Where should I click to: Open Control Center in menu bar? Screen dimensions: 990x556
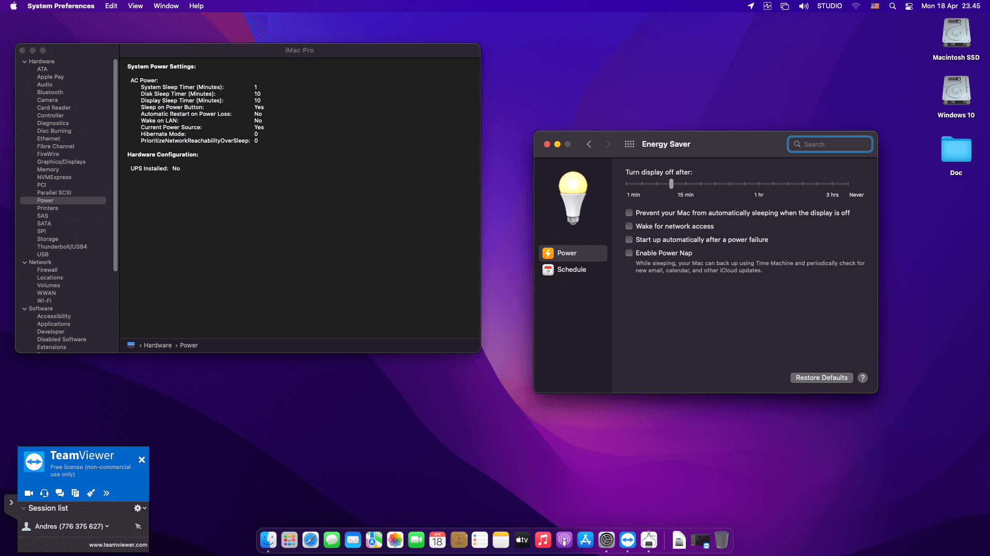coord(909,6)
